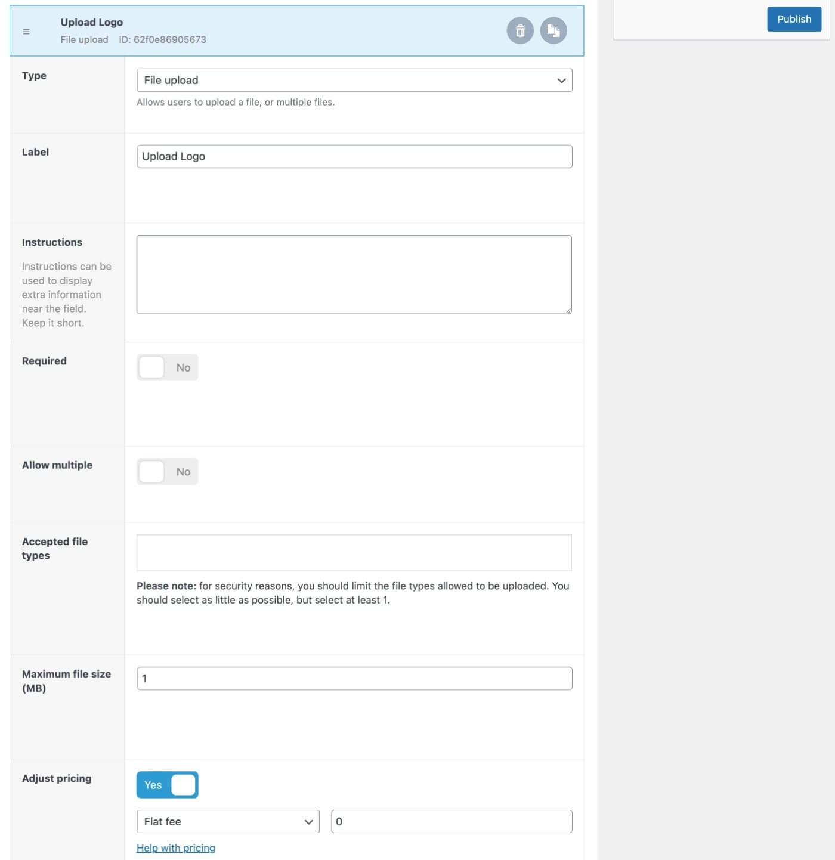Click the 'Allow multiple' label
This screenshot has width=835, height=860.
click(x=57, y=465)
